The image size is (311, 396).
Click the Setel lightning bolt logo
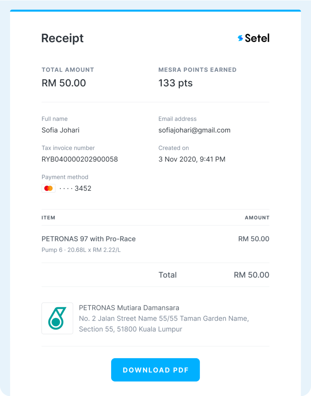[240, 38]
